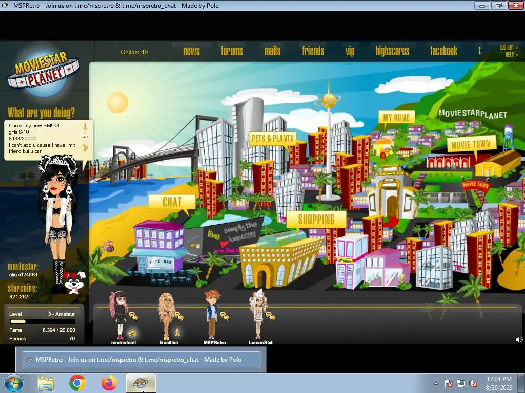Click the Fame value 8.394 / 20.000
Screen dimensions: 525x393
point(58,330)
